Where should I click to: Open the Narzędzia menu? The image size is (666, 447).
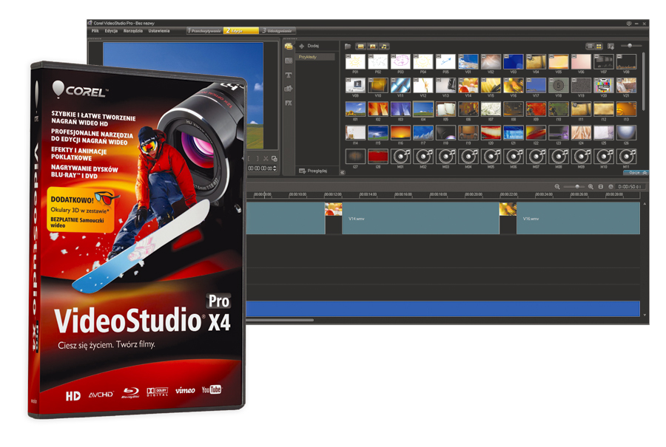coord(133,31)
